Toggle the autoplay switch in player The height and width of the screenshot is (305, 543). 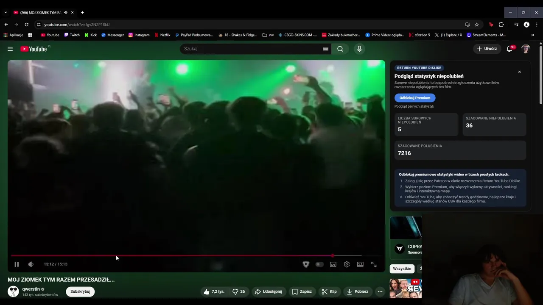319,264
